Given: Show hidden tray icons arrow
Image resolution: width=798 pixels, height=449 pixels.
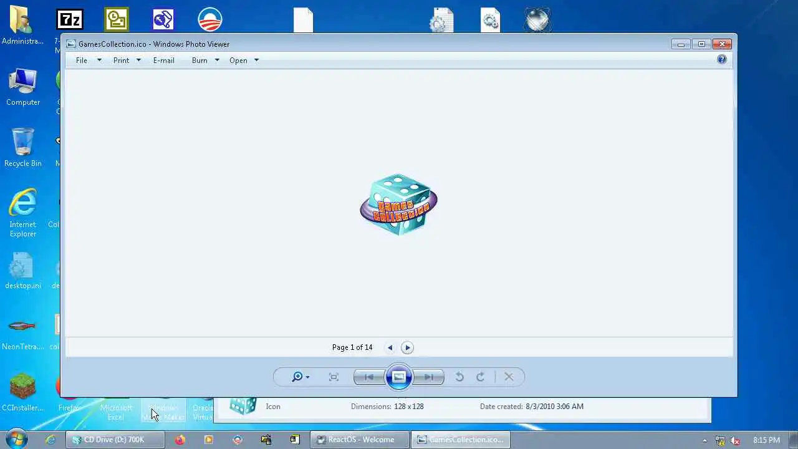Looking at the screenshot, I should coord(706,440).
